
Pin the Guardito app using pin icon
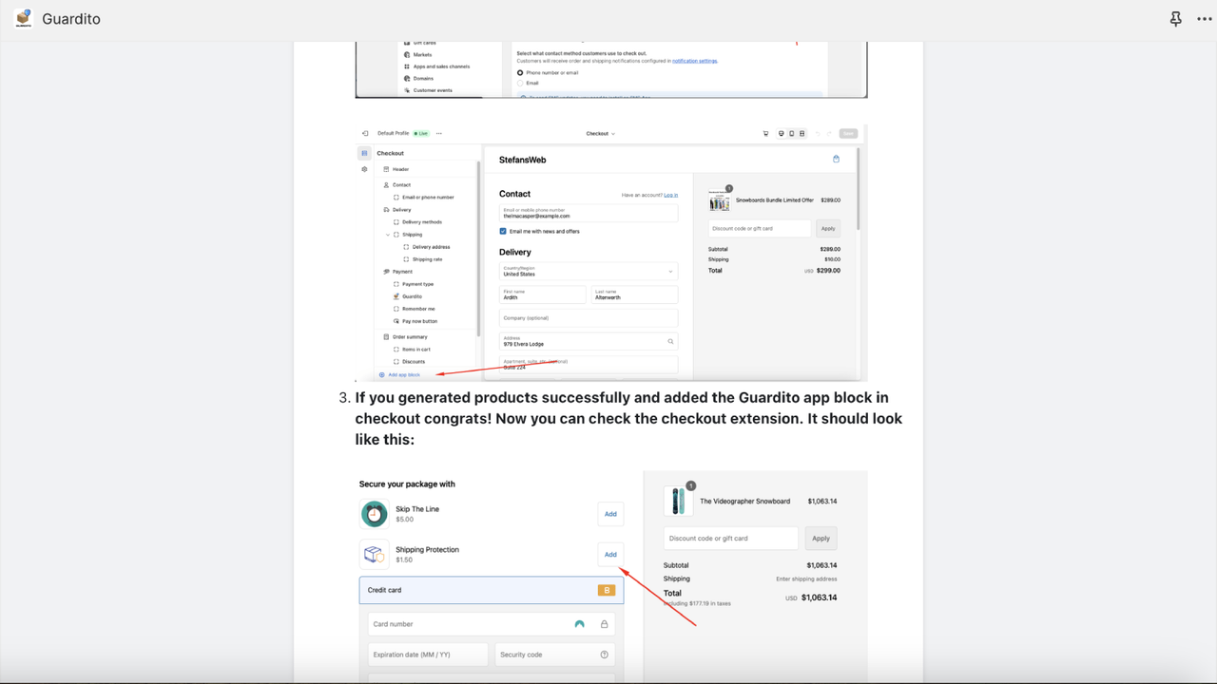(x=1176, y=19)
